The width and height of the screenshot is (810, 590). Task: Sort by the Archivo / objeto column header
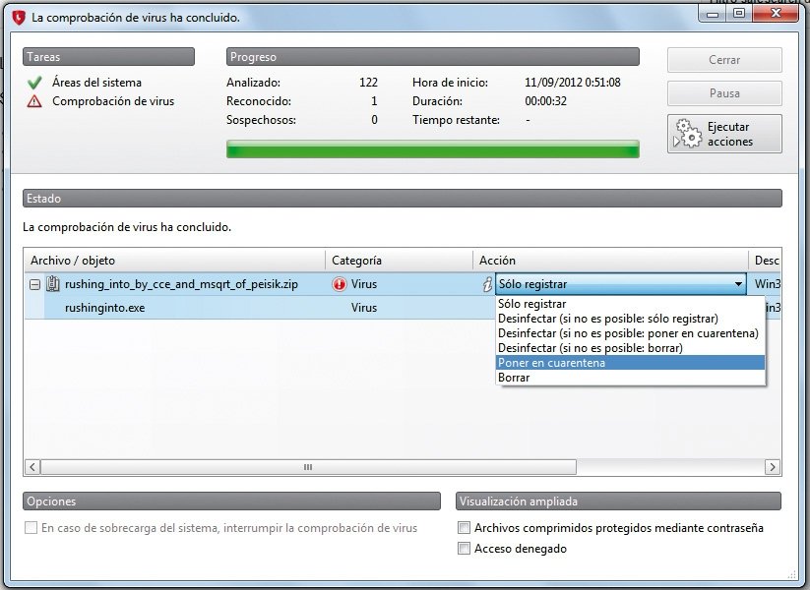pyautogui.click(x=174, y=261)
